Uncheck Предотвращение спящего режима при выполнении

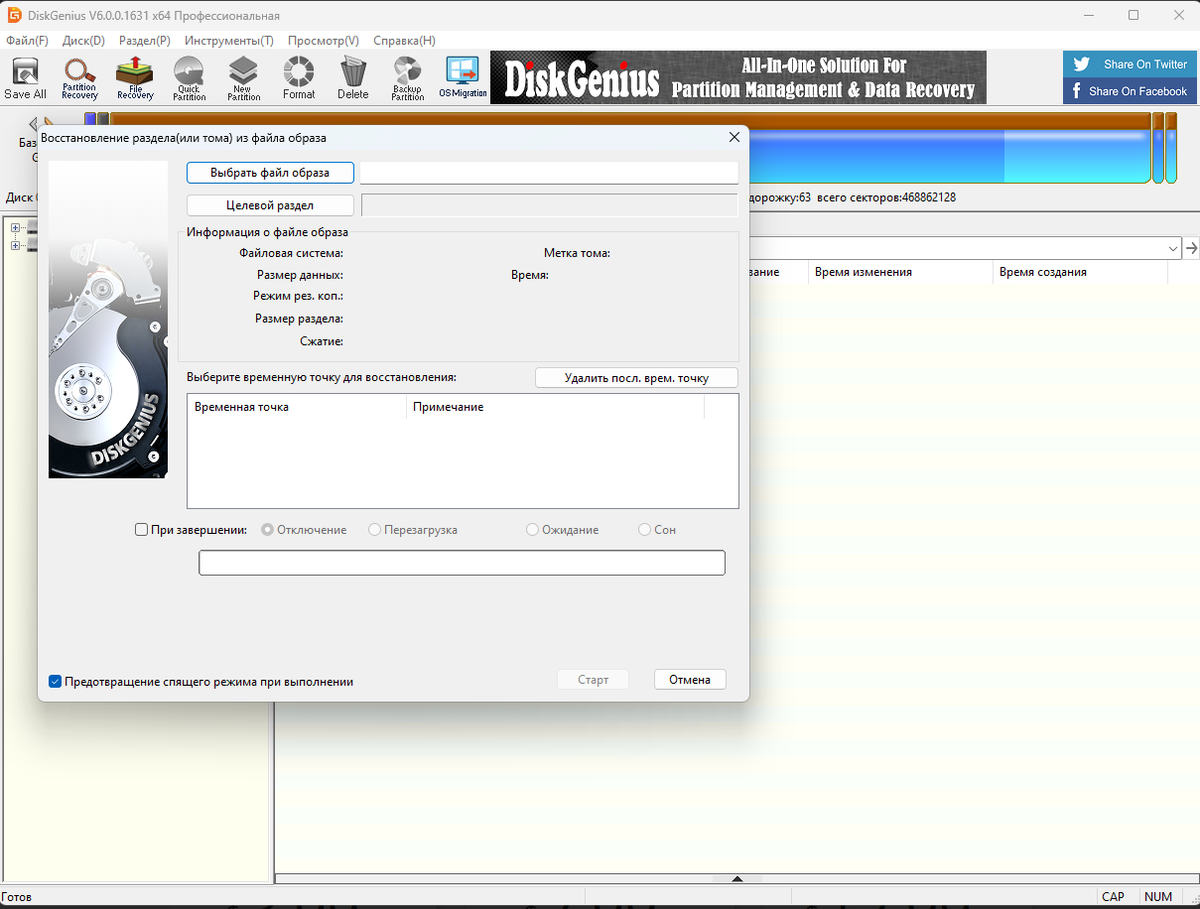[x=56, y=682]
